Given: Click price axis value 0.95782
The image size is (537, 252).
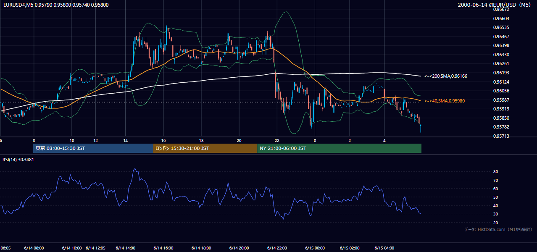Looking at the screenshot, I should (501, 127).
